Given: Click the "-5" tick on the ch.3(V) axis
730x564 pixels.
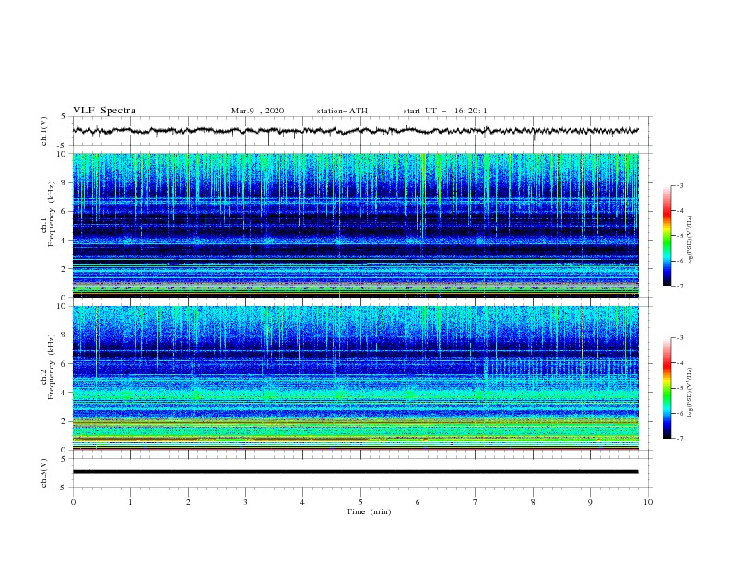Looking at the screenshot, I should click(62, 488).
